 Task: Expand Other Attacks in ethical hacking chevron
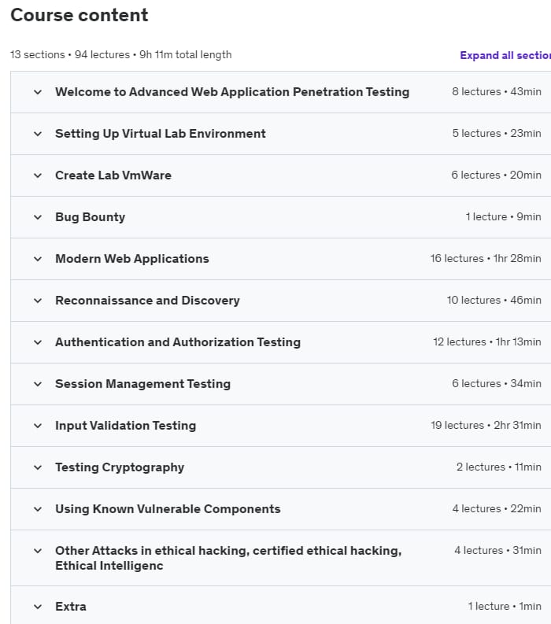coord(38,551)
